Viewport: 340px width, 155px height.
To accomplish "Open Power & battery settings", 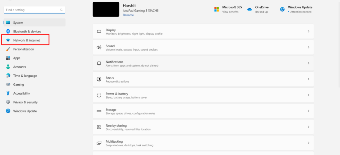I will pyautogui.click(x=203, y=95).
